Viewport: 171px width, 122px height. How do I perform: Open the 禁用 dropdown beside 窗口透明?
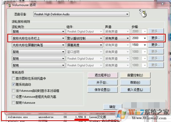click(x=38, y=52)
